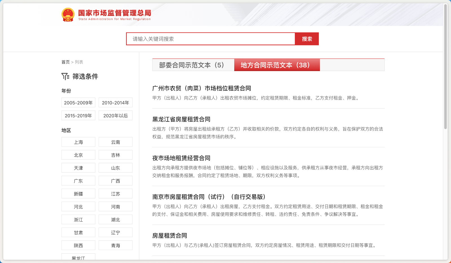The image size is (451, 263).
Task: Switch to the 地方合同示范文本（38） tab
Action: 277,65
